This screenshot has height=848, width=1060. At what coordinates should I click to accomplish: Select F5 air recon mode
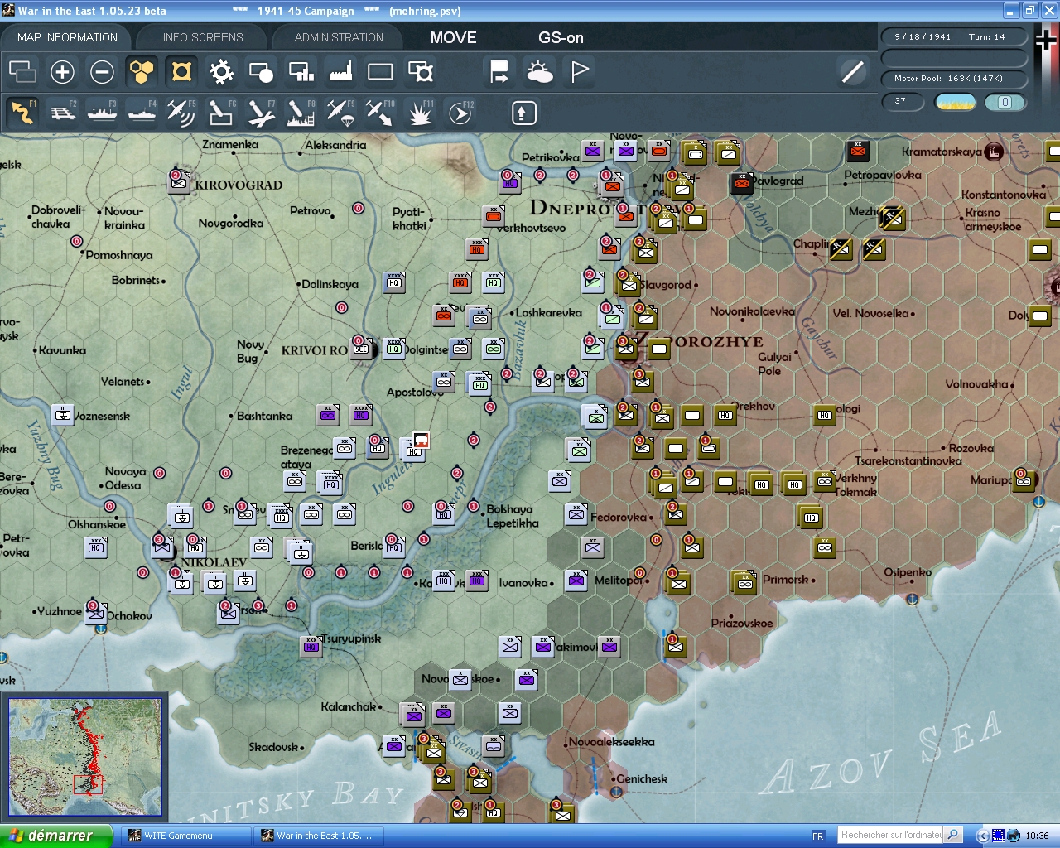(x=181, y=113)
